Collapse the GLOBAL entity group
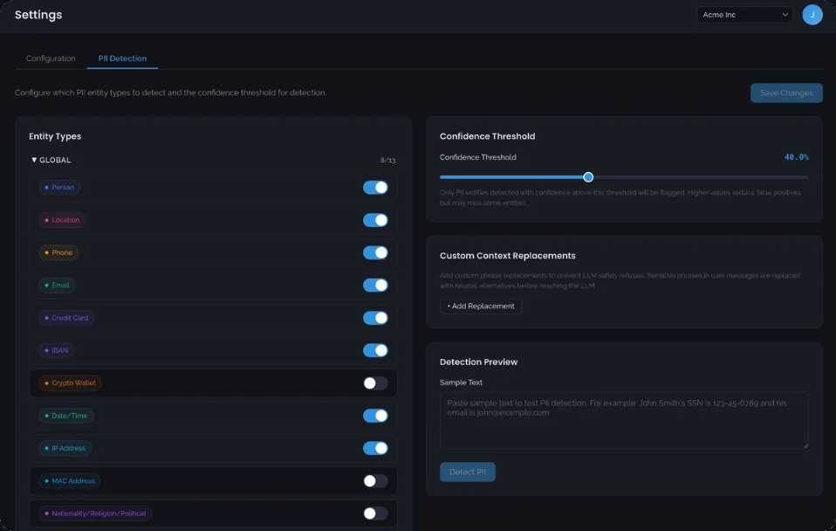The height and width of the screenshot is (531, 836). 51,160
